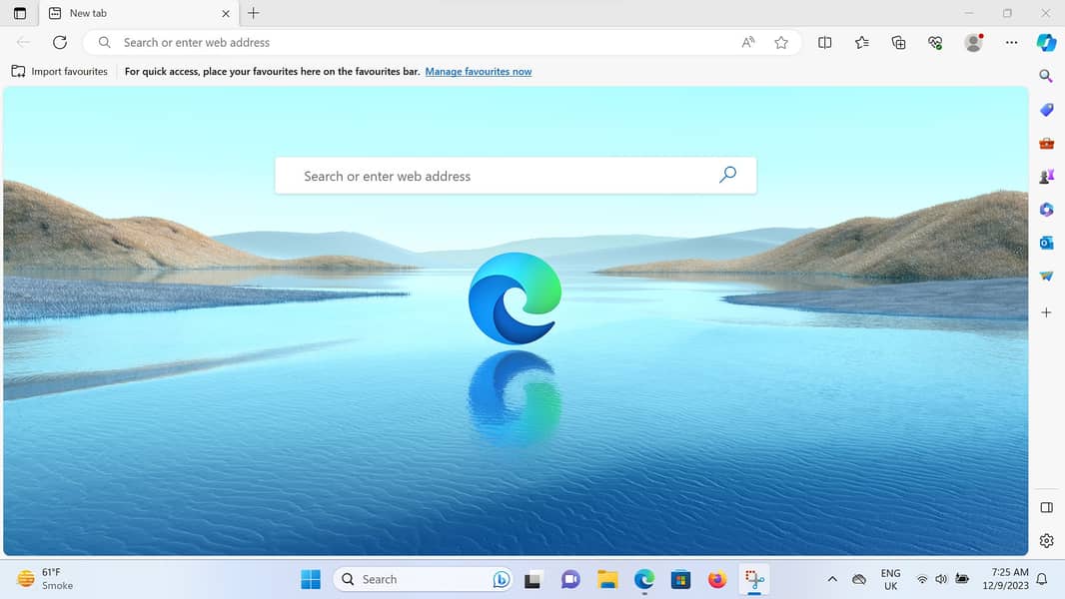Viewport: 1065px width, 599px height.
Task: Click Import favourites button
Action: click(60, 72)
